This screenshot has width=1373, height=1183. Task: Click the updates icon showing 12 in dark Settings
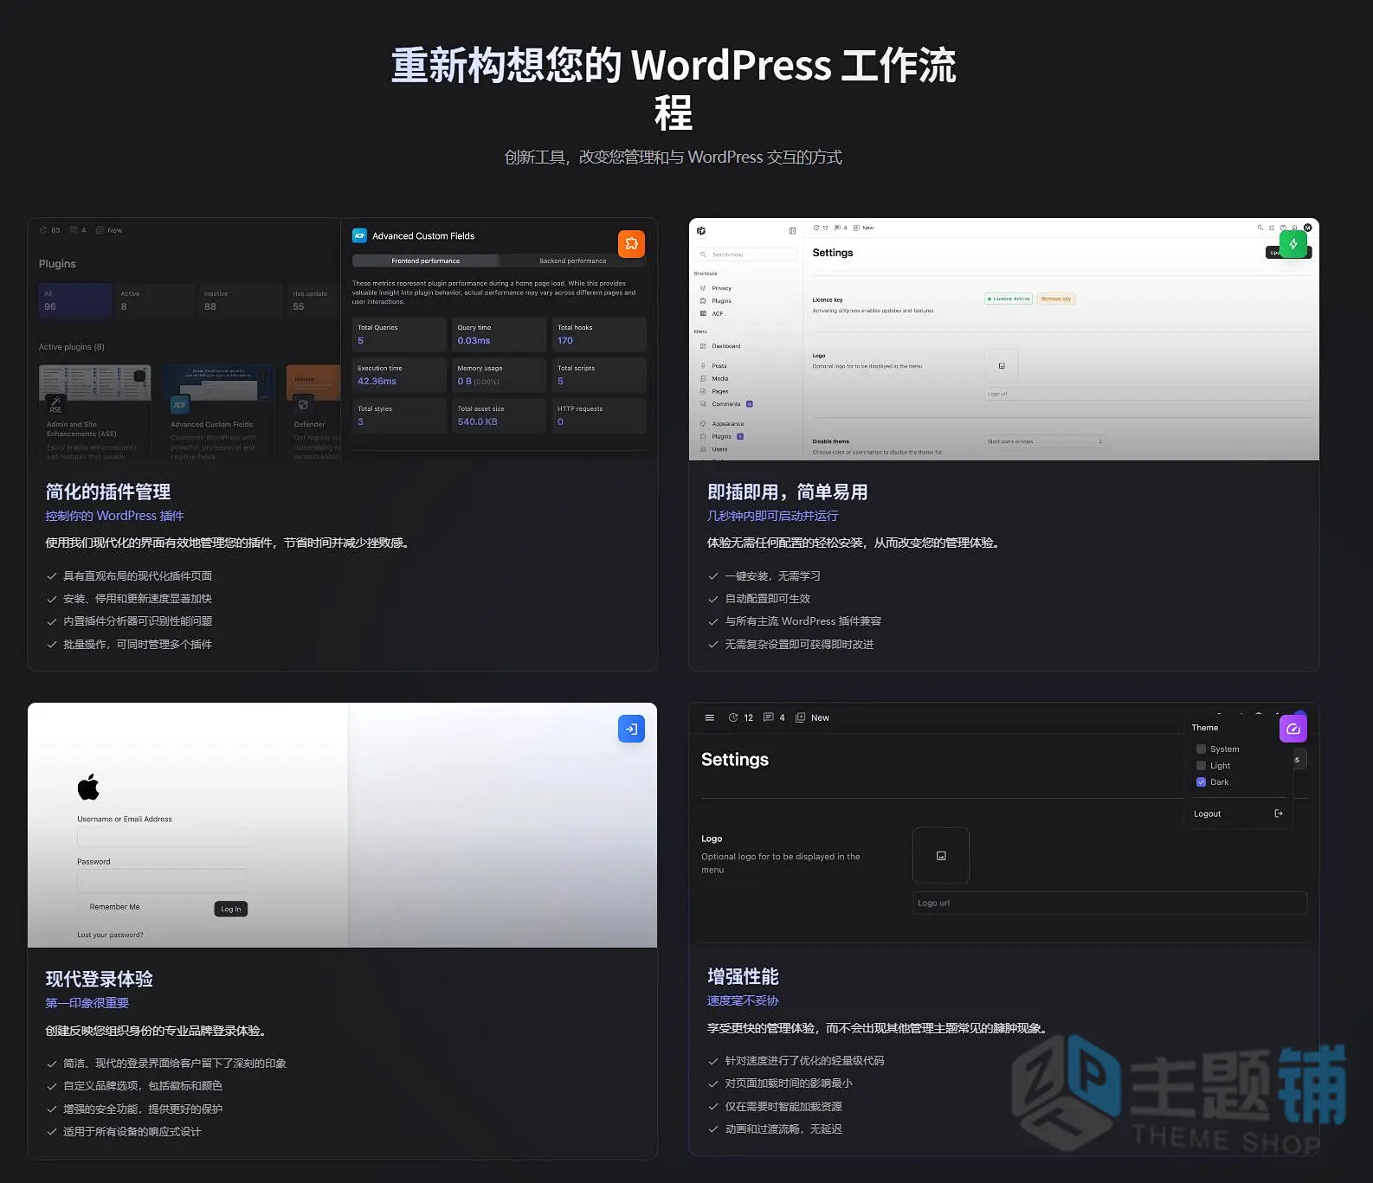[x=733, y=717]
